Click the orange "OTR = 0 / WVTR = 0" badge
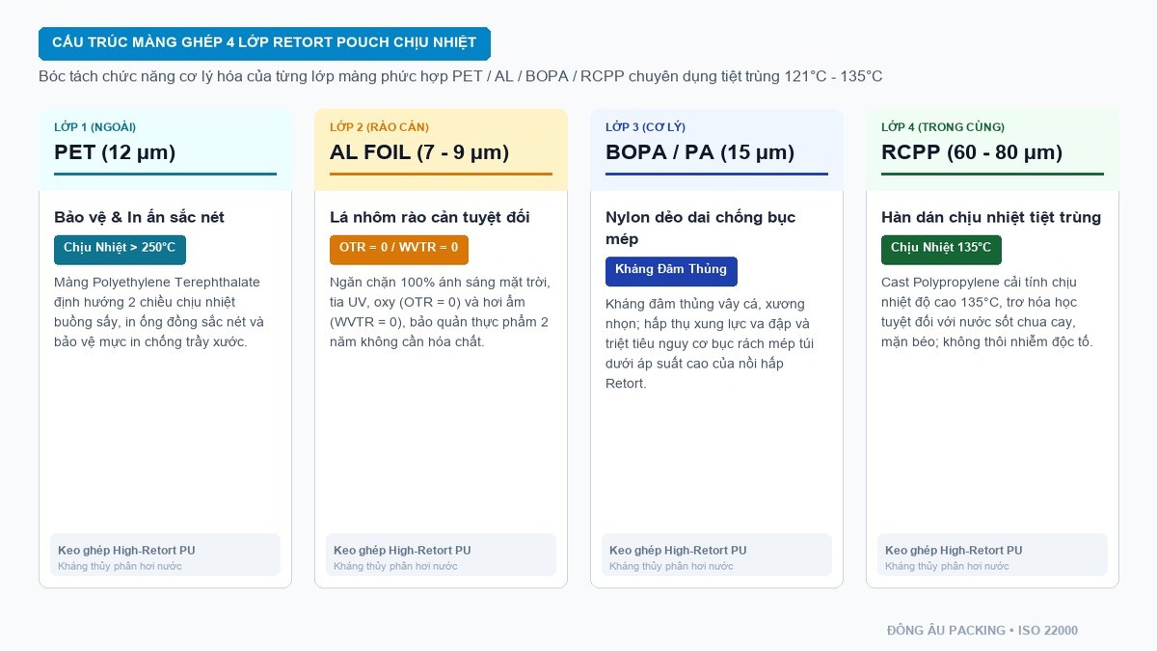Screen dimensions: 1157x651 (x=399, y=249)
